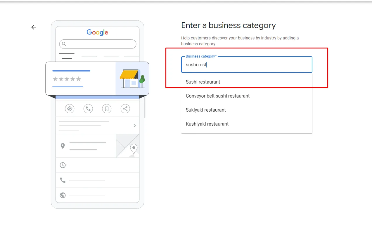Select the "Sushi restaurant" suggestion
372x231 pixels.
click(203, 82)
